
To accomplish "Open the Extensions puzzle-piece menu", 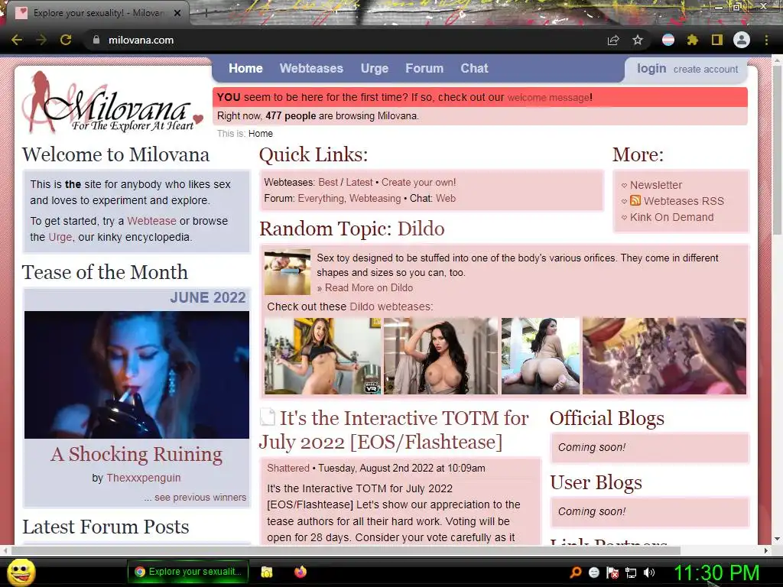I will 692,40.
